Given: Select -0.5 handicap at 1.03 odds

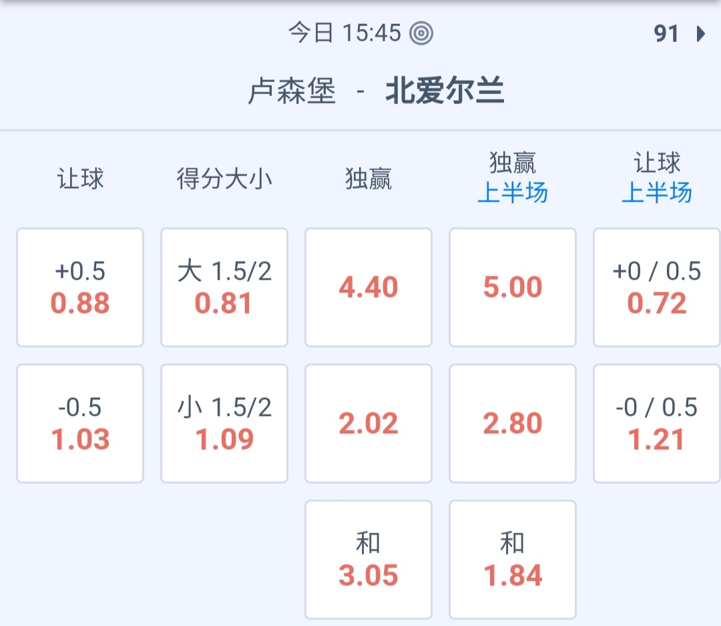Looking at the screenshot, I should tap(80, 424).
